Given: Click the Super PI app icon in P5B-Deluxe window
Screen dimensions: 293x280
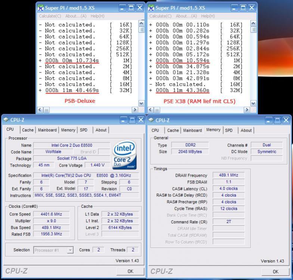Looking at the screenshot, I should 40,7.
